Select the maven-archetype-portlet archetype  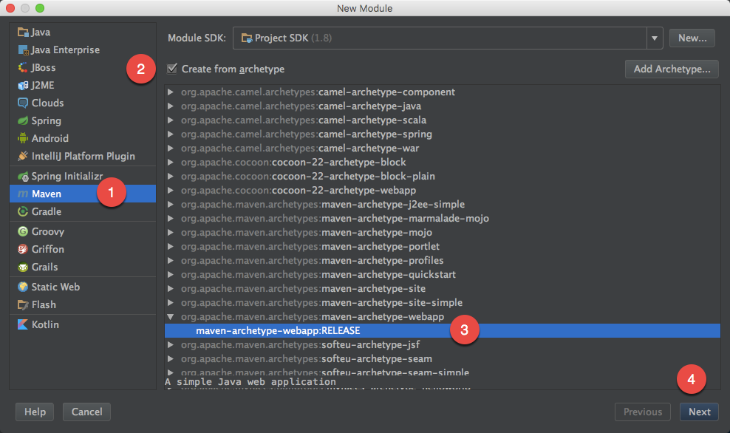pyautogui.click(x=443, y=246)
